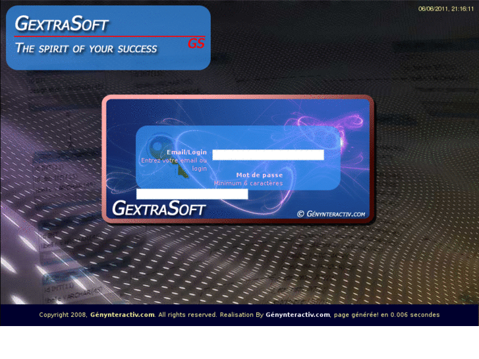
Task: Open the Génynteractiv.com link after 'Realisation By'
Action: point(298,315)
